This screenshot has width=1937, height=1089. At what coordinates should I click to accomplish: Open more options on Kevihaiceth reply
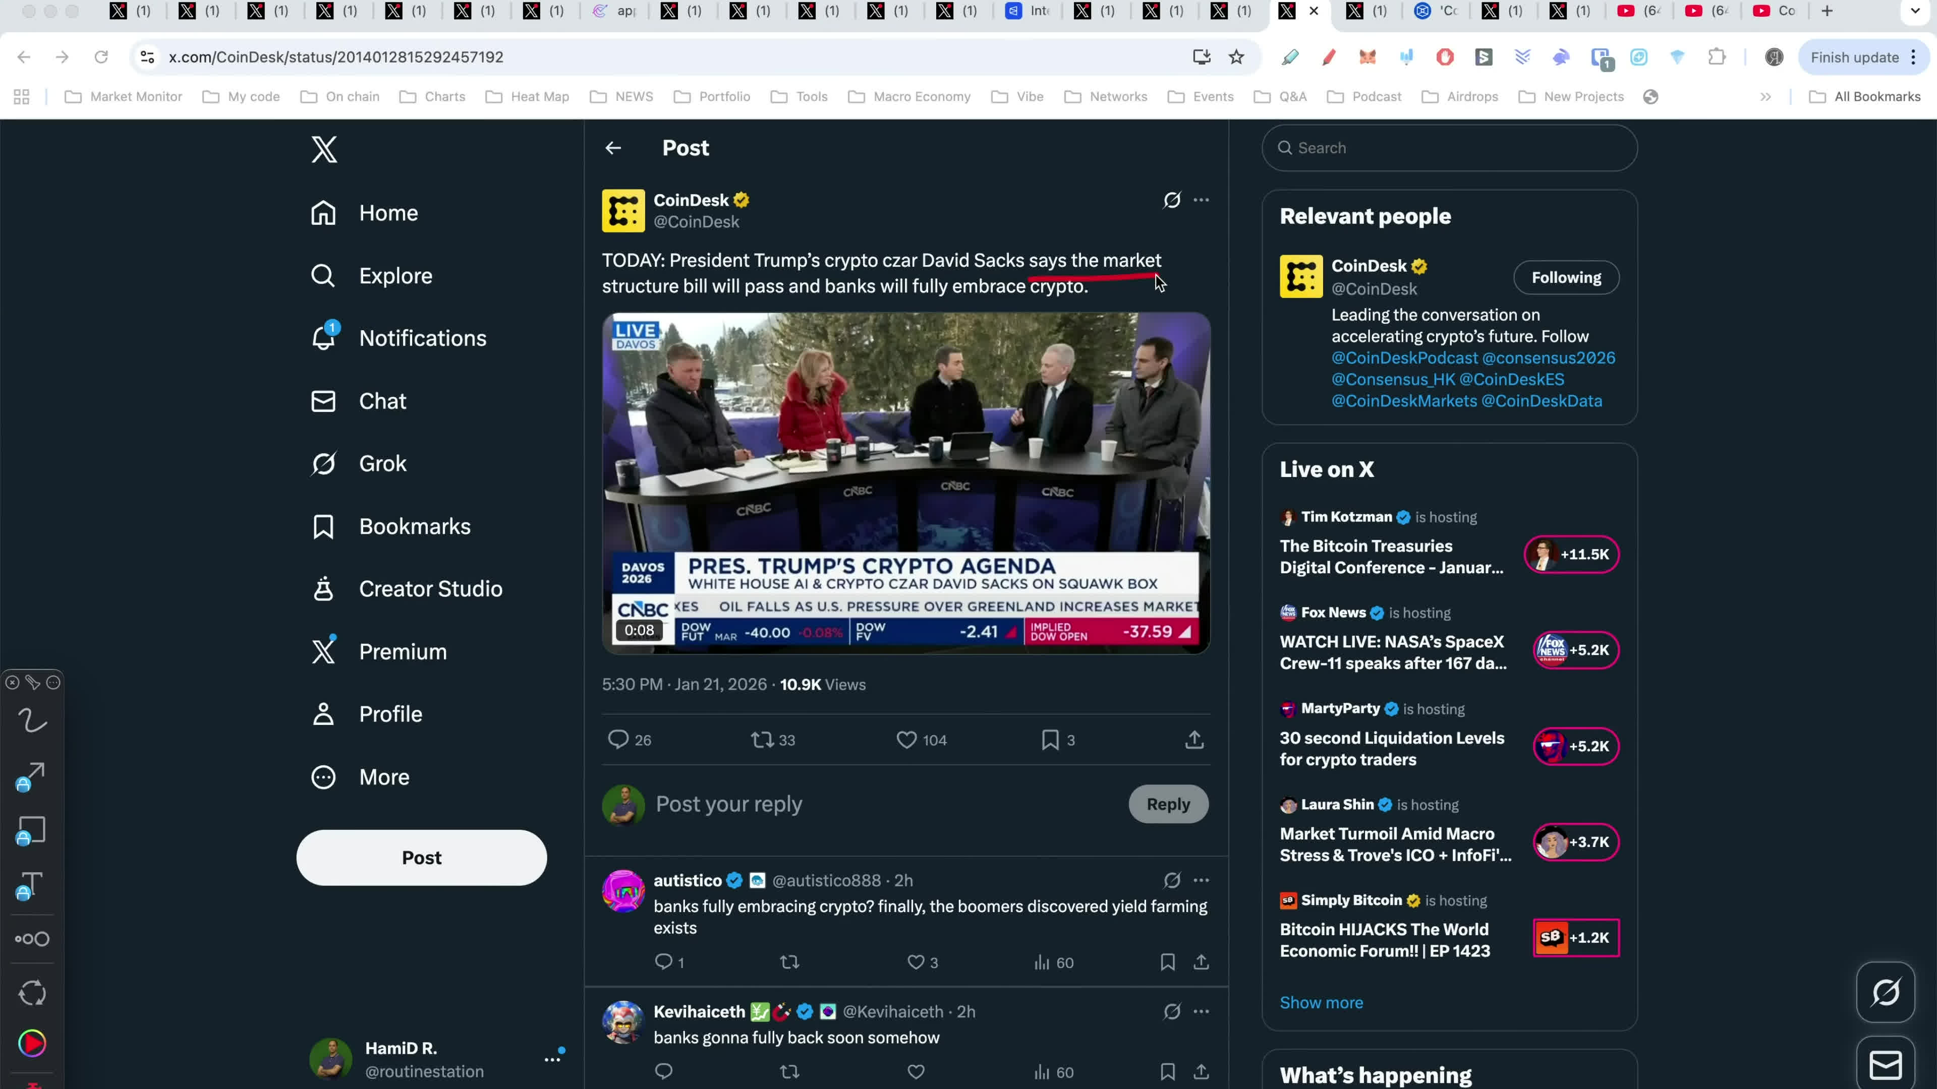tap(1201, 1011)
